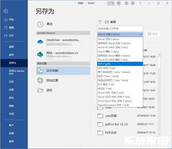The height and width of the screenshot is (149, 172).
Task: Click the 保存 button beside format box
Action: pyautogui.click(x=153, y=34)
